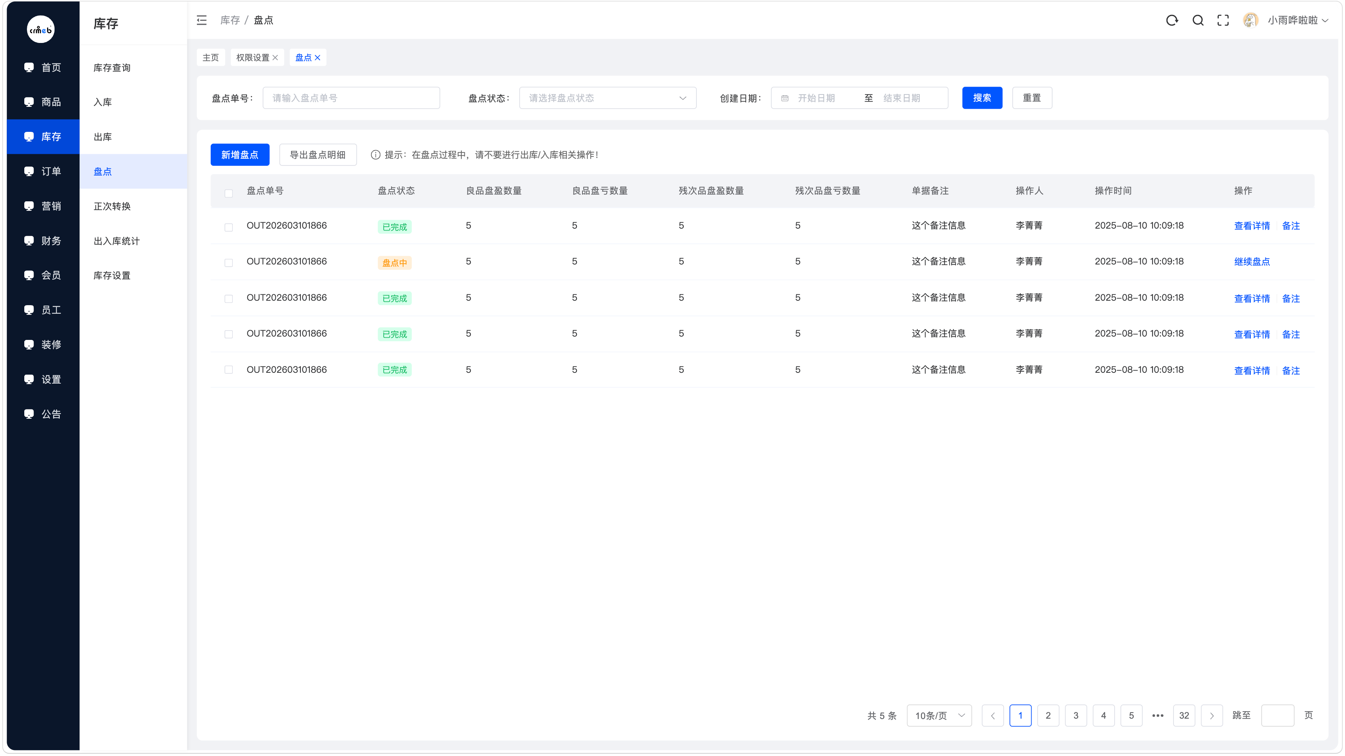Open the 装修 sidebar item
The width and height of the screenshot is (1345, 756).
point(43,345)
